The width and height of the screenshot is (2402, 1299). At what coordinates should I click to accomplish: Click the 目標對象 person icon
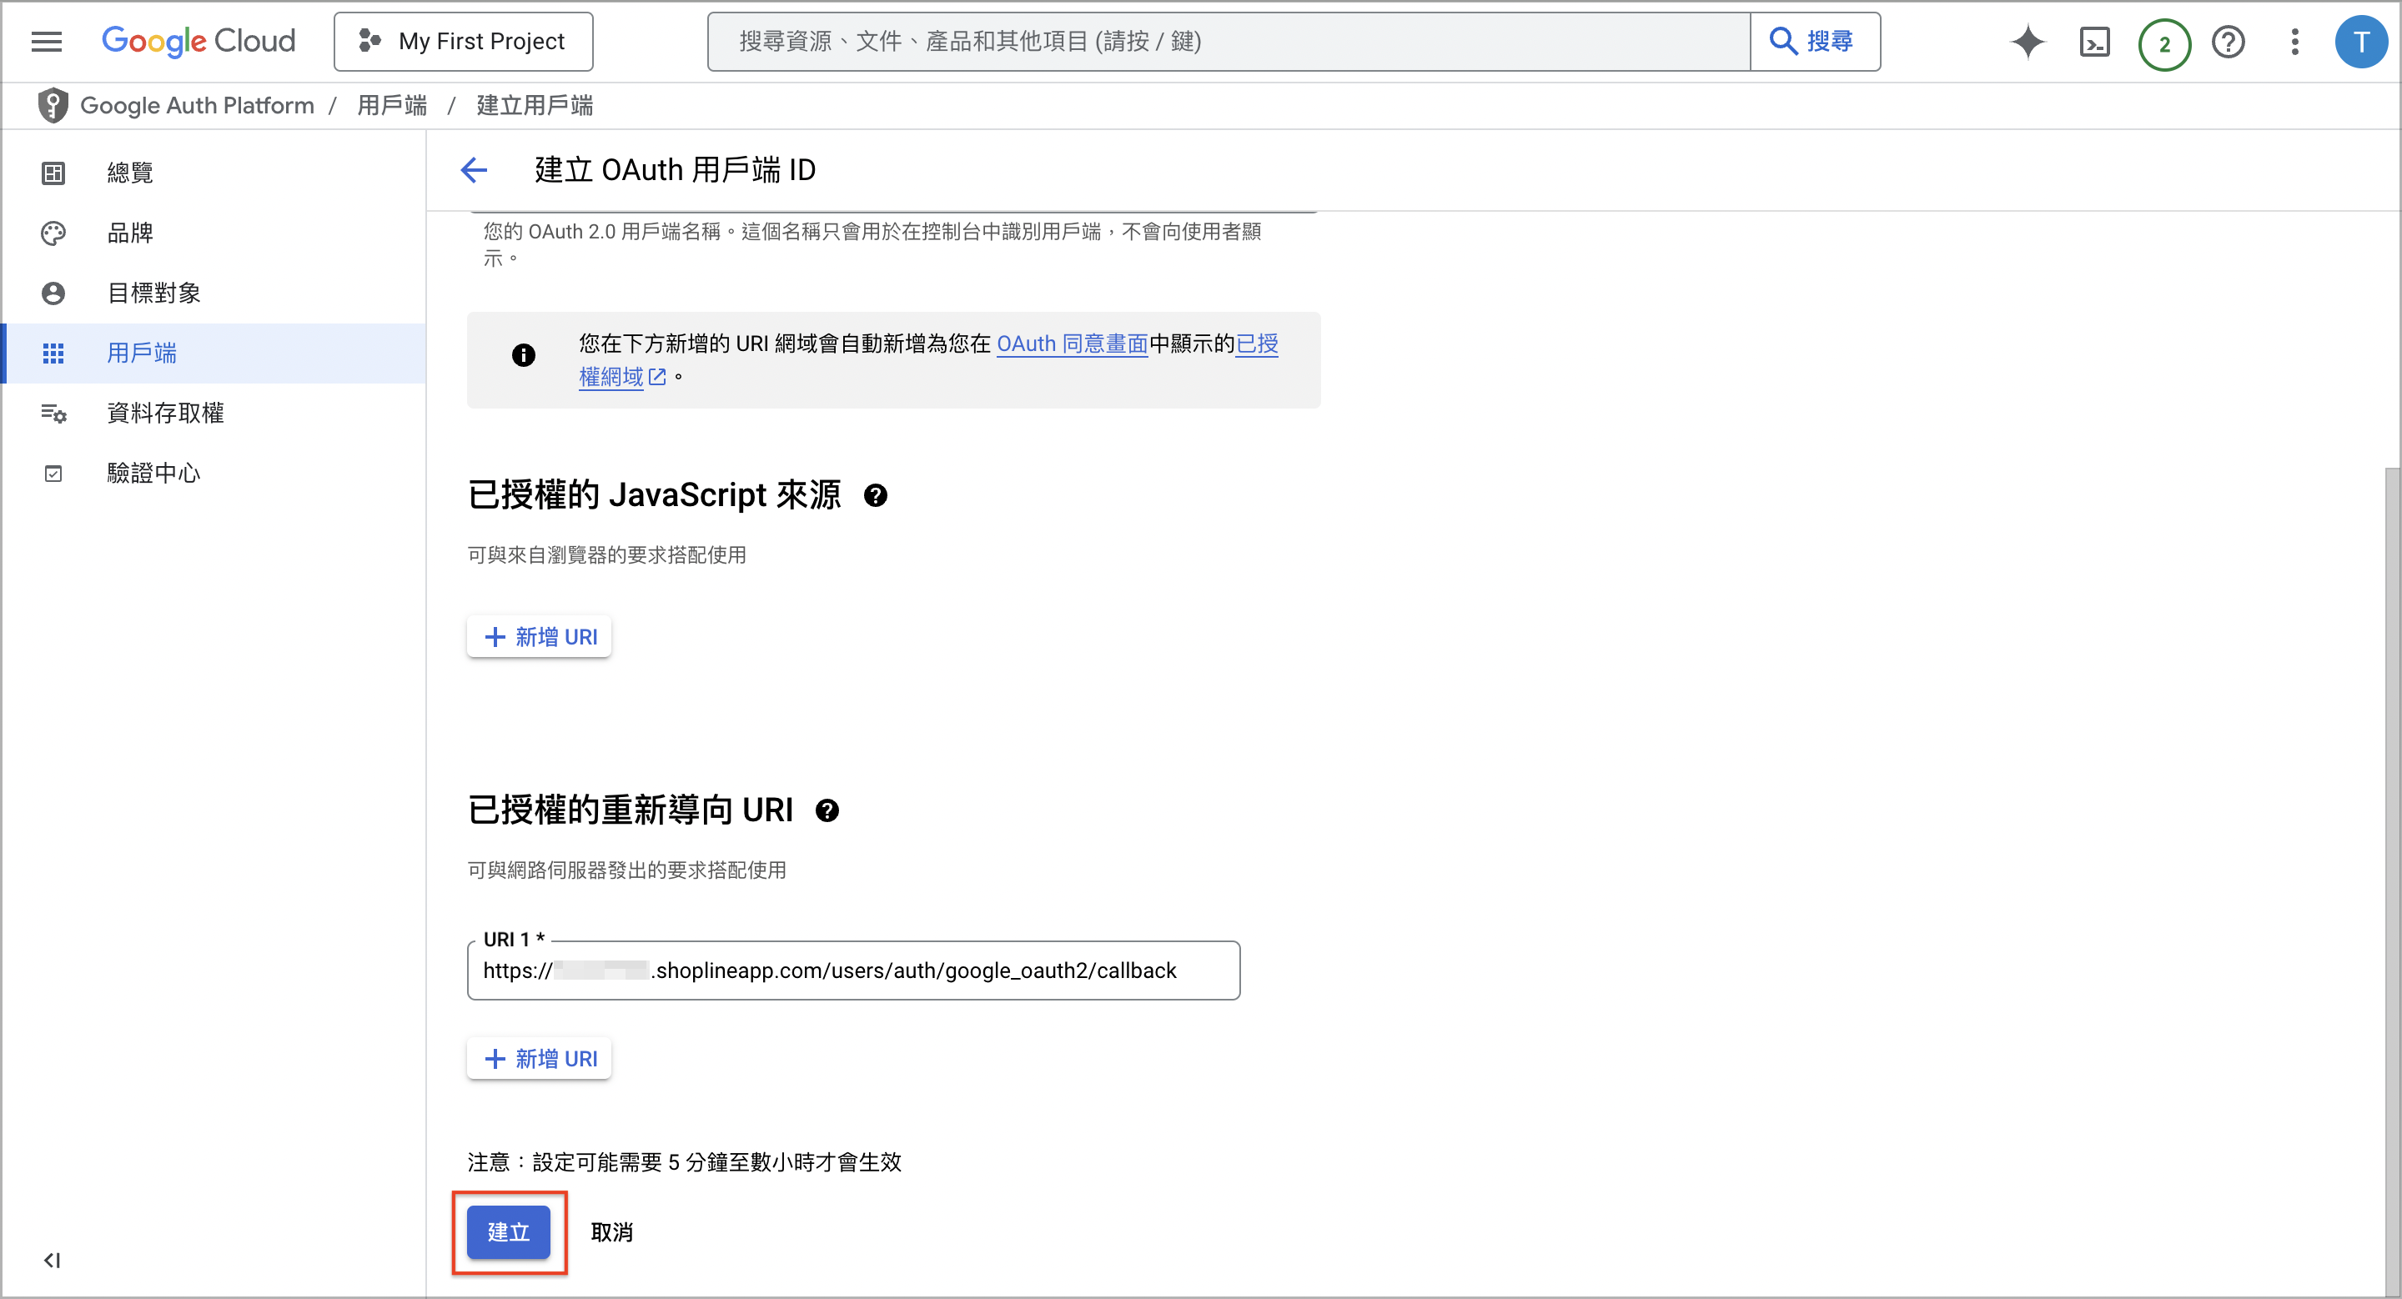pos(53,293)
